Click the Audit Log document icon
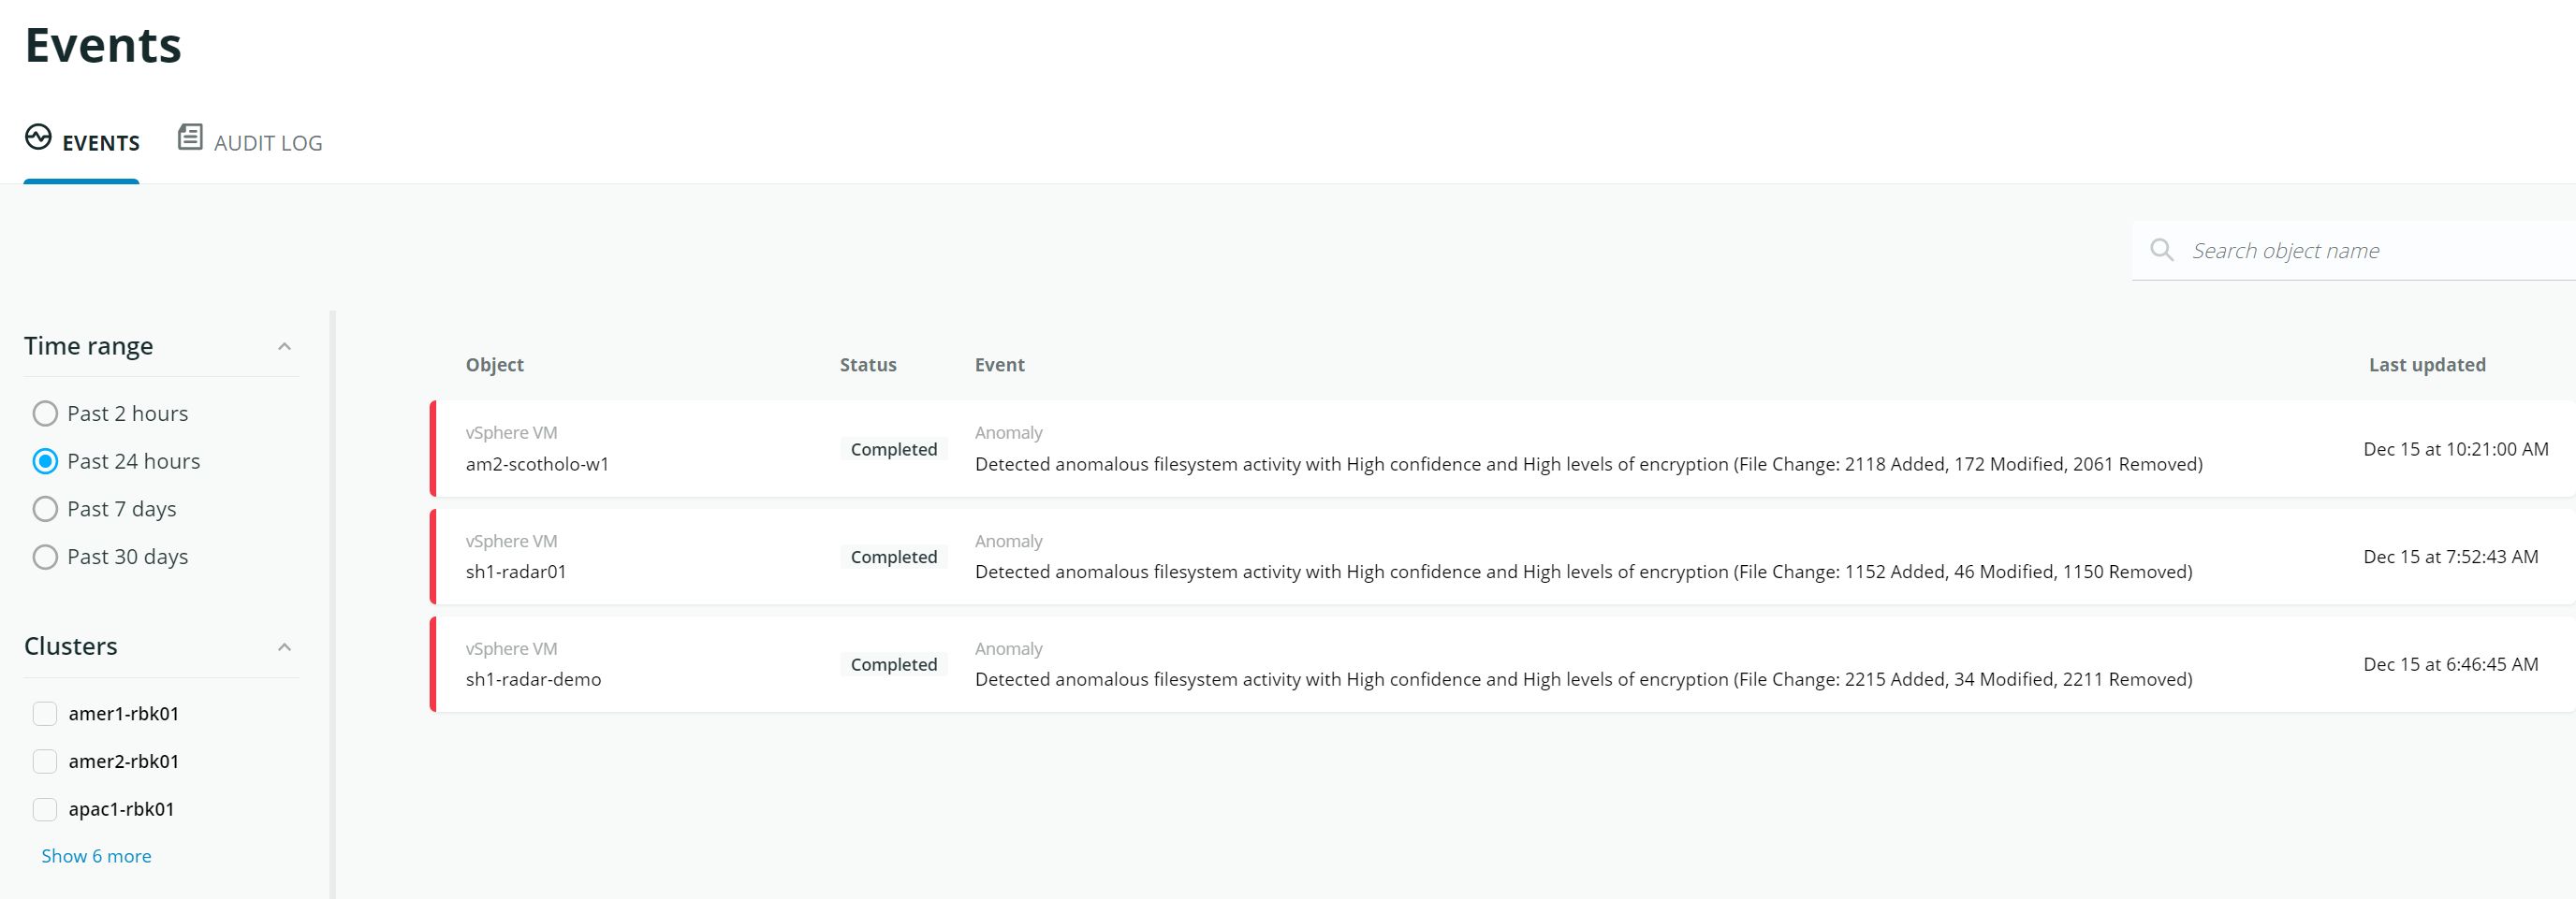Image resolution: width=2576 pixels, height=899 pixels. point(190,137)
